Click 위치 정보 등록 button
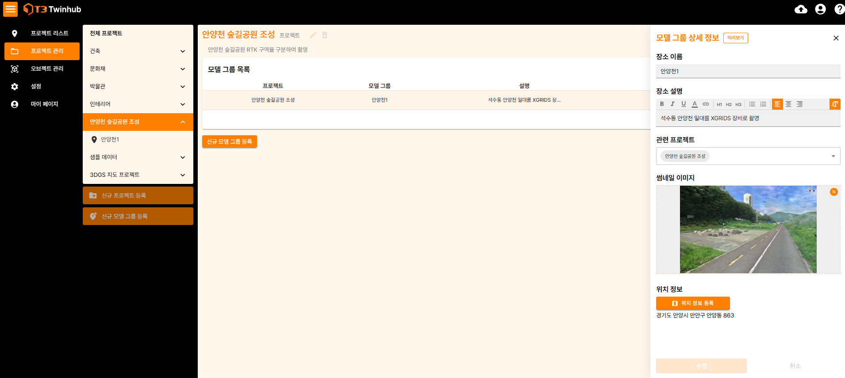Image resolution: width=845 pixels, height=378 pixels. [693, 303]
